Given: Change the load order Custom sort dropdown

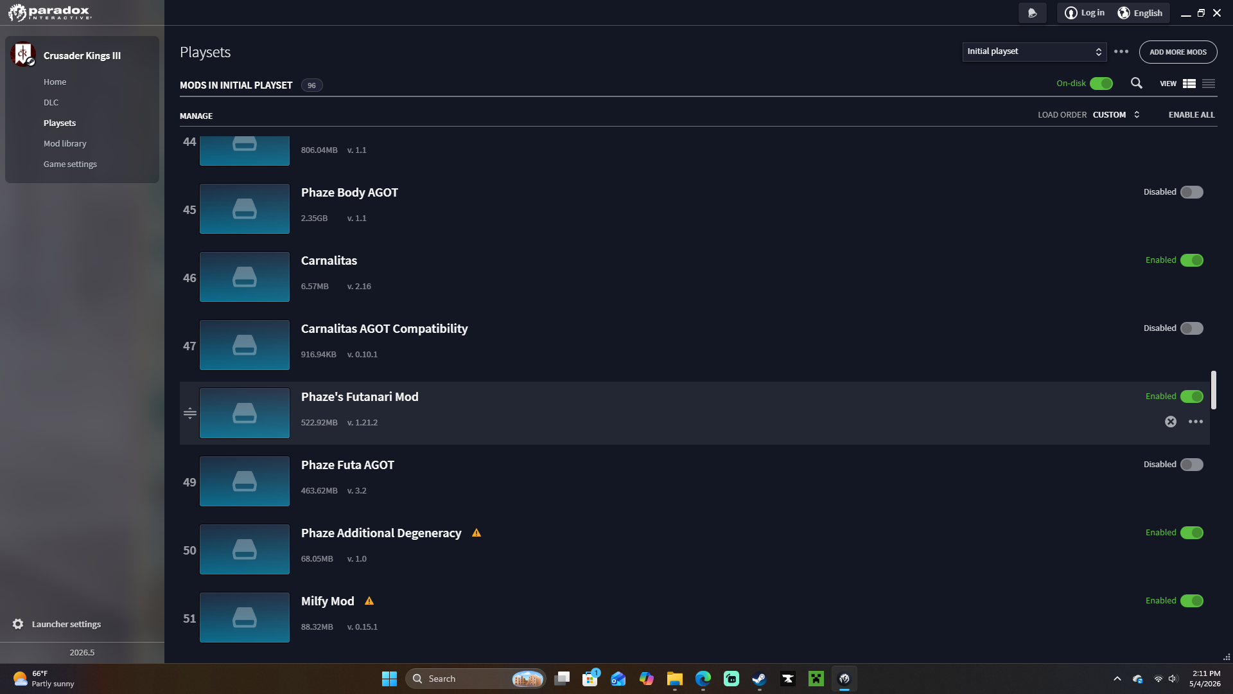Looking at the screenshot, I should point(1116,114).
